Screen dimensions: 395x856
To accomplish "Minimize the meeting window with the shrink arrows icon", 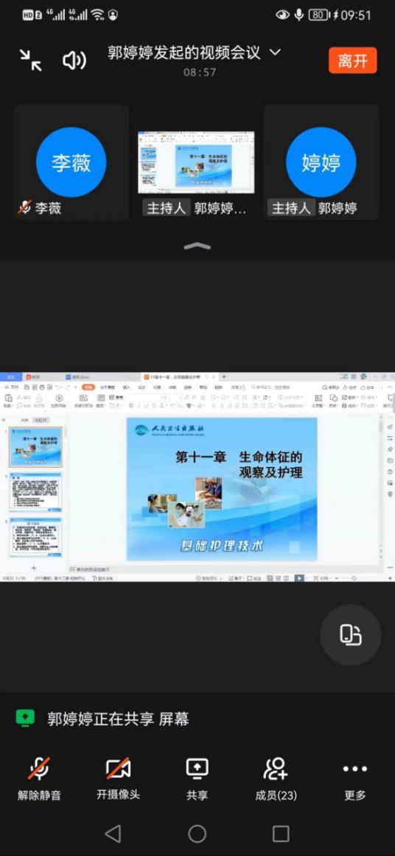I will [31, 60].
